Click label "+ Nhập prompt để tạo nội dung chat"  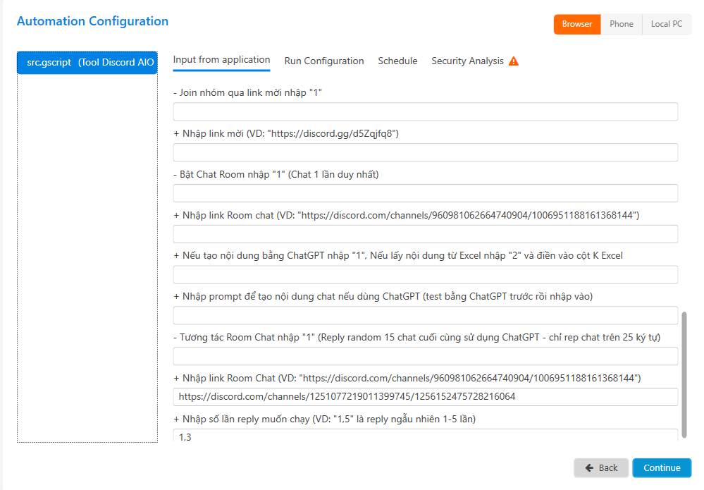coord(383,296)
